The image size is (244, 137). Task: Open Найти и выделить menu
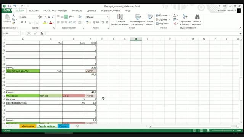(x=197, y=20)
